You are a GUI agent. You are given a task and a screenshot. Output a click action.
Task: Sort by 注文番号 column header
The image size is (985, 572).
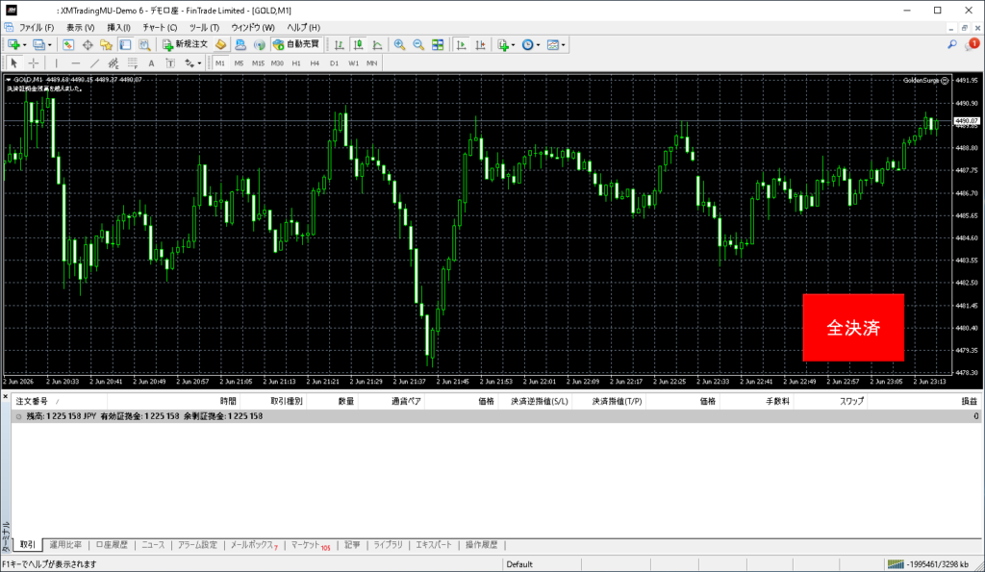pyautogui.click(x=59, y=401)
